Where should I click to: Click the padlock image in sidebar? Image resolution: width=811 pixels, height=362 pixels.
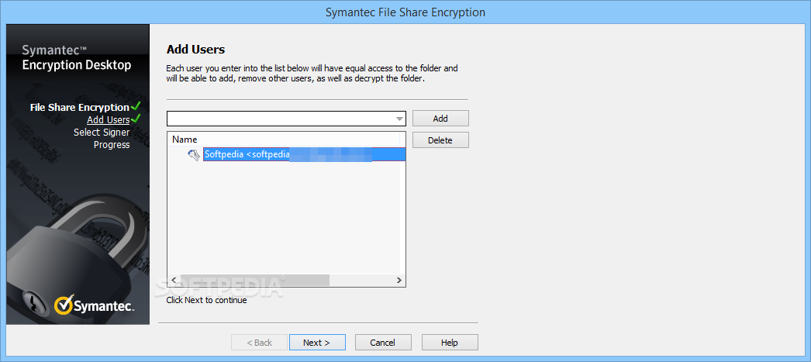78,259
